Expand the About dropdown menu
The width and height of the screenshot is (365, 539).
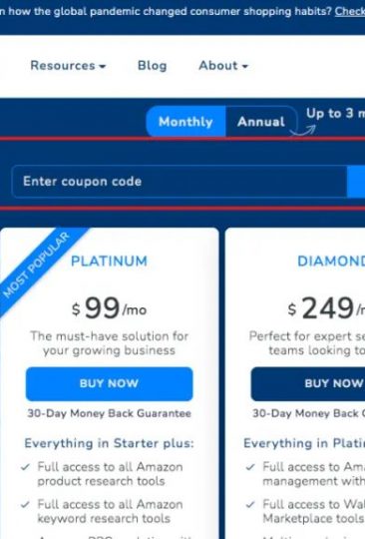[223, 65]
